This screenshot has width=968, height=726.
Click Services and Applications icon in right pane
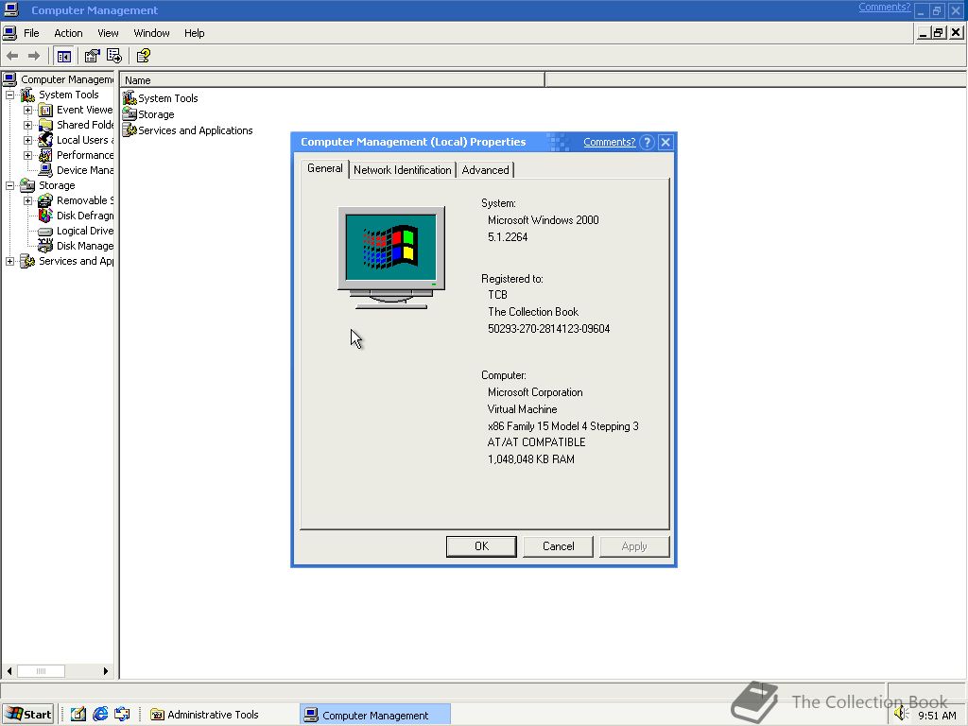129,130
